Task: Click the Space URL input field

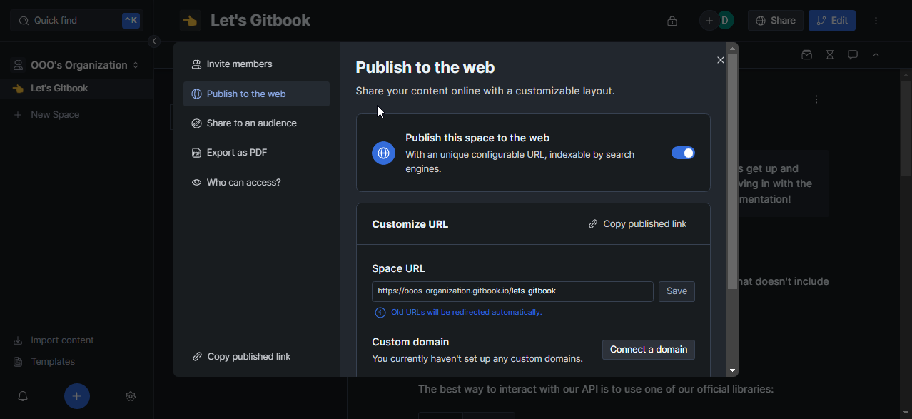Action: (512, 291)
